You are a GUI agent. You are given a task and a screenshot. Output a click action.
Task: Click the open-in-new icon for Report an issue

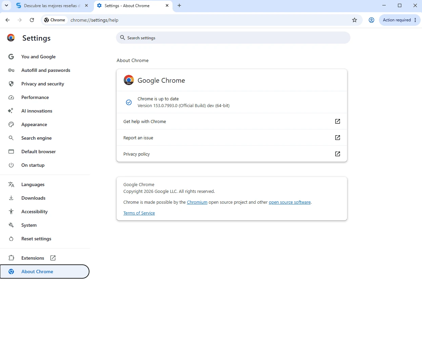click(338, 138)
